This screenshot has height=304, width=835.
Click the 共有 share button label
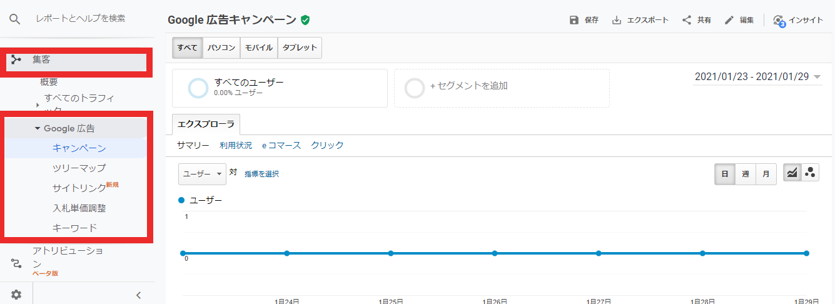(704, 20)
